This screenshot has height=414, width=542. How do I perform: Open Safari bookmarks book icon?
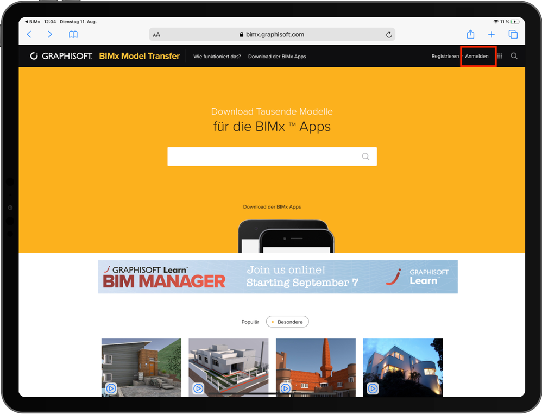73,34
